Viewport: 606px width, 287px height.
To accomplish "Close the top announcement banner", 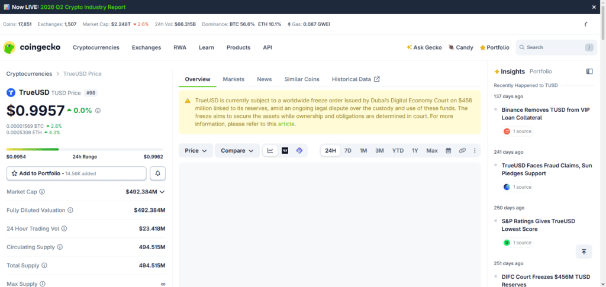I will [594, 7].
